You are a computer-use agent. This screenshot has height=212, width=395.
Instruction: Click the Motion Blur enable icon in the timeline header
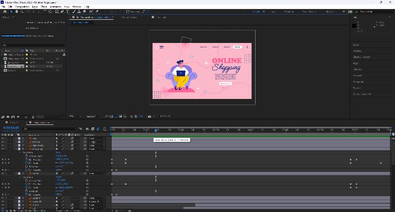click(x=98, y=129)
